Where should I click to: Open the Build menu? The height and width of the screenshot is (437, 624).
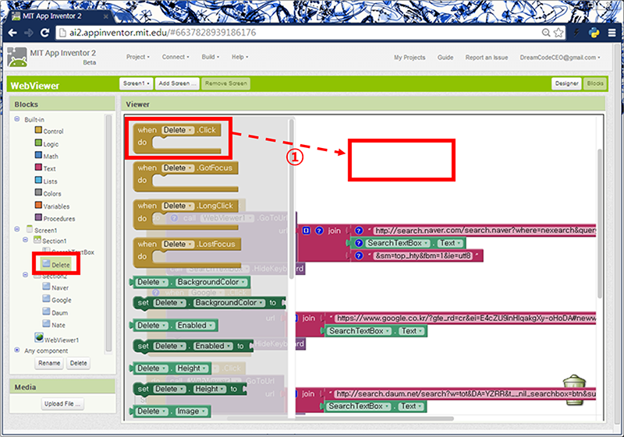point(210,57)
